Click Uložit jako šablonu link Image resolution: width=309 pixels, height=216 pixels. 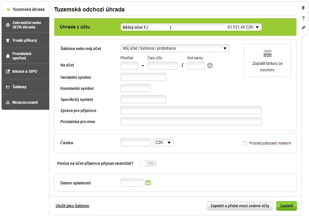72,206
